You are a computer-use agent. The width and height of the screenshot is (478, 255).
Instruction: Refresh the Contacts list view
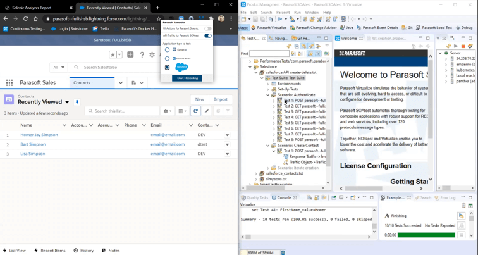pos(195,111)
